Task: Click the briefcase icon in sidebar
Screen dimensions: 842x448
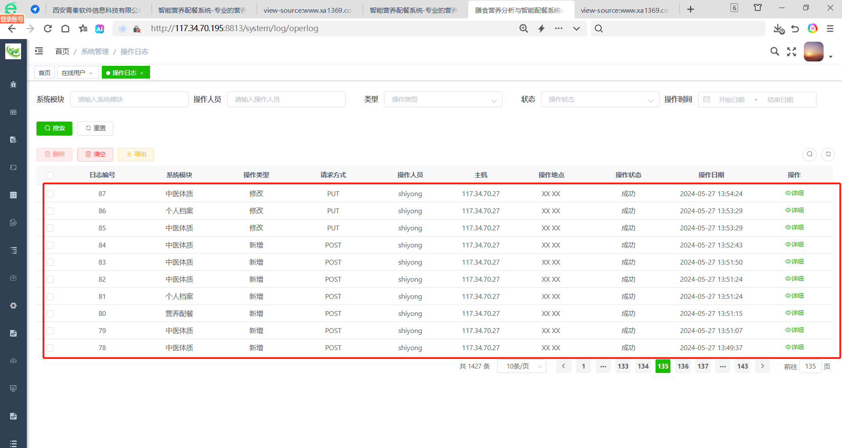Action: (14, 278)
